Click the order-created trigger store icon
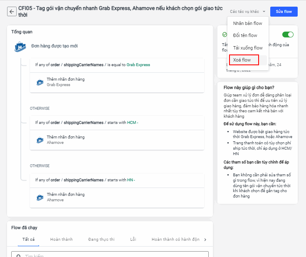Image resolution: width=306 pixels, height=257 pixels. point(20,46)
